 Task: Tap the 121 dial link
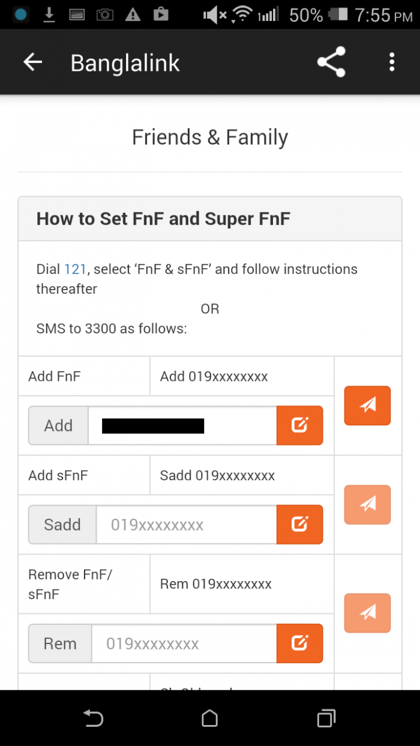tap(75, 269)
